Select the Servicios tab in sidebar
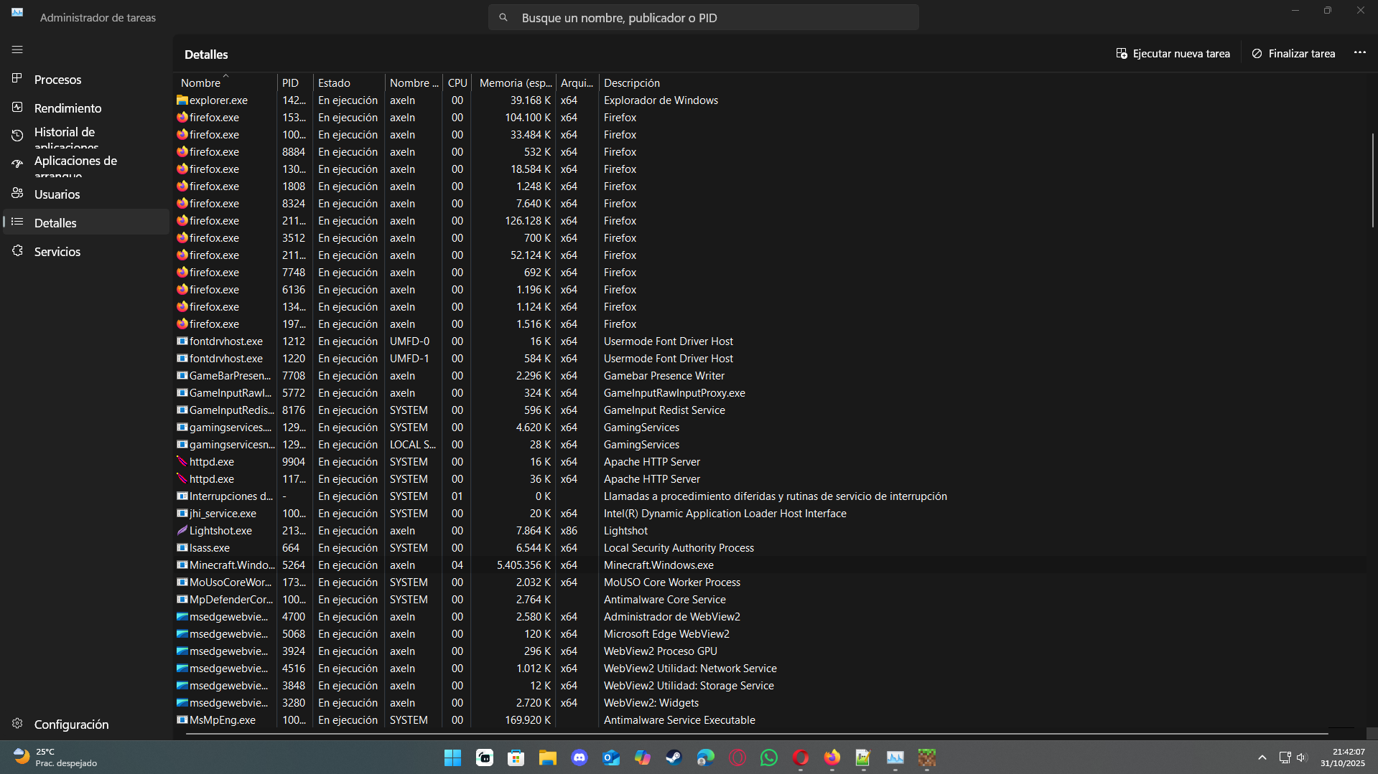Image resolution: width=1378 pixels, height=774 pixels. (57, 252)
